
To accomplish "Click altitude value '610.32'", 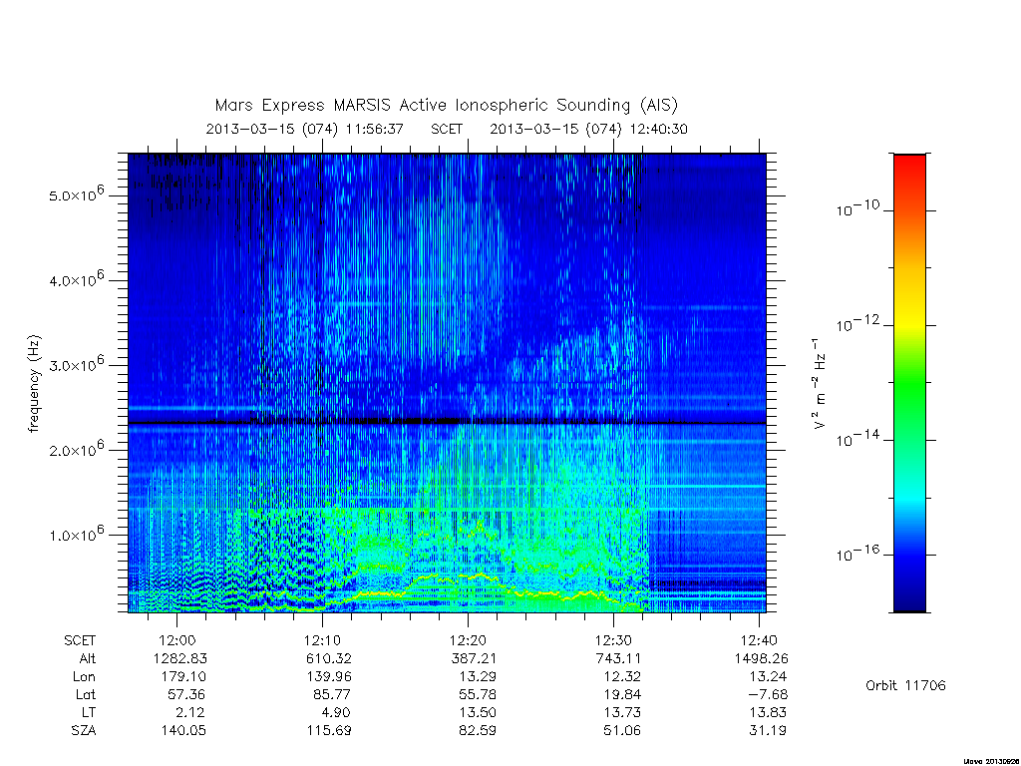I will coord(329,658).
